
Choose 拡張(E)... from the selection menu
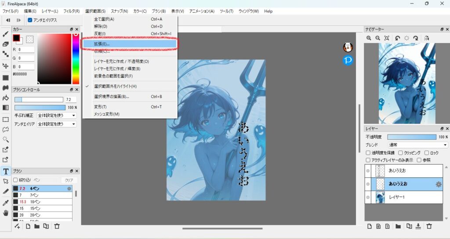(102, 44)
